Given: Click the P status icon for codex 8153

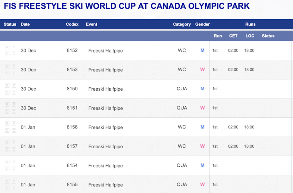Looking at the screenshot, I should (14, 66).
